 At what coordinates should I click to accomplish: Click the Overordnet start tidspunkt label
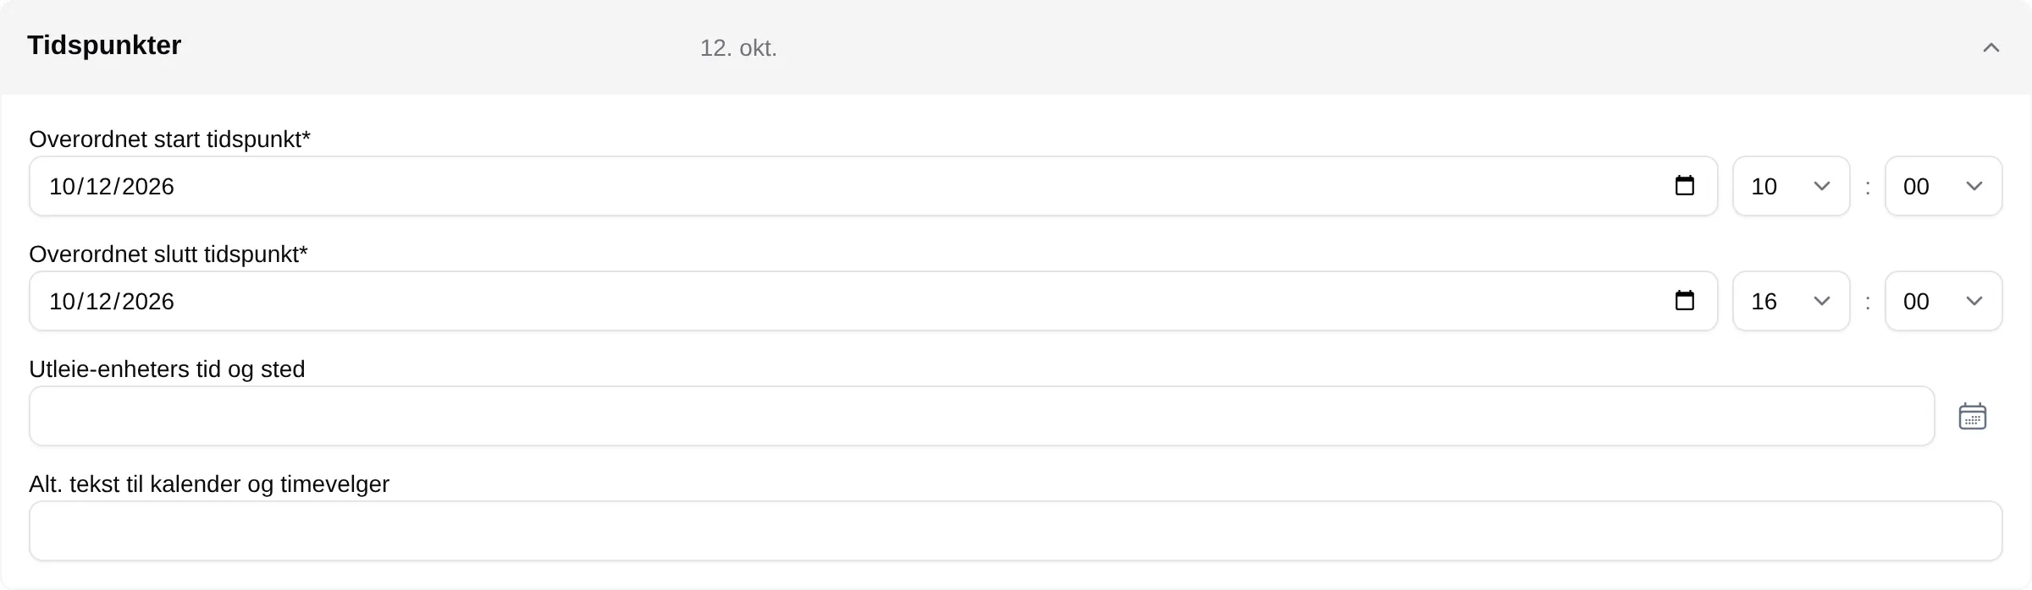(x=169, y=139)
